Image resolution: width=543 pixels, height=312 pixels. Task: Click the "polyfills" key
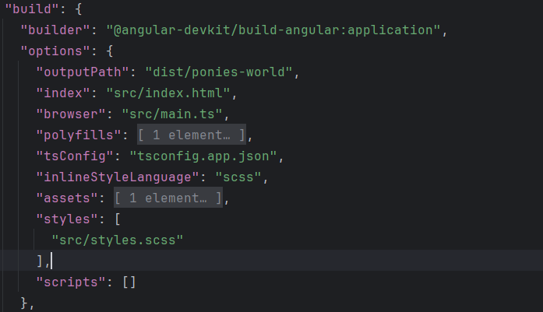point(79,135)
